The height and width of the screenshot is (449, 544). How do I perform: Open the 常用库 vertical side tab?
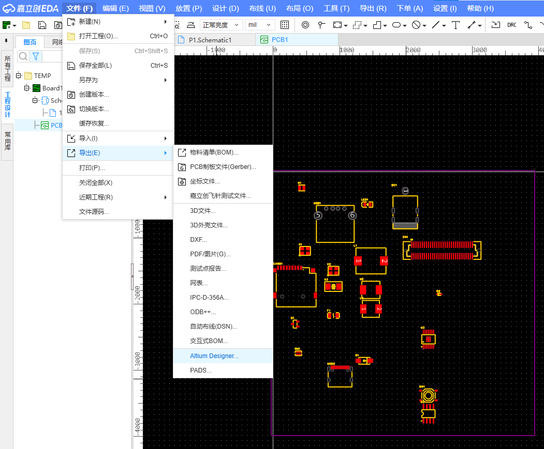7,141
